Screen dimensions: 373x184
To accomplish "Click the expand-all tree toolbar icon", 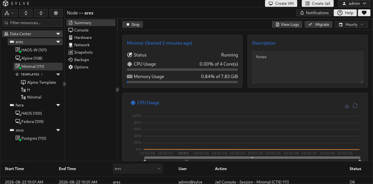I will pyautogui.click(x=26, y=13).
